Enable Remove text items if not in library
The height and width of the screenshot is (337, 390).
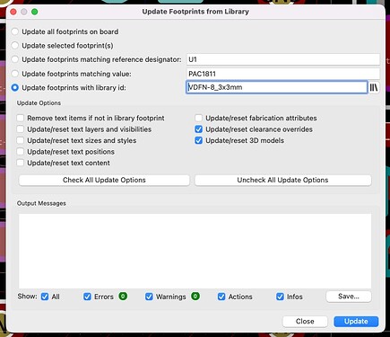[21, 118]
